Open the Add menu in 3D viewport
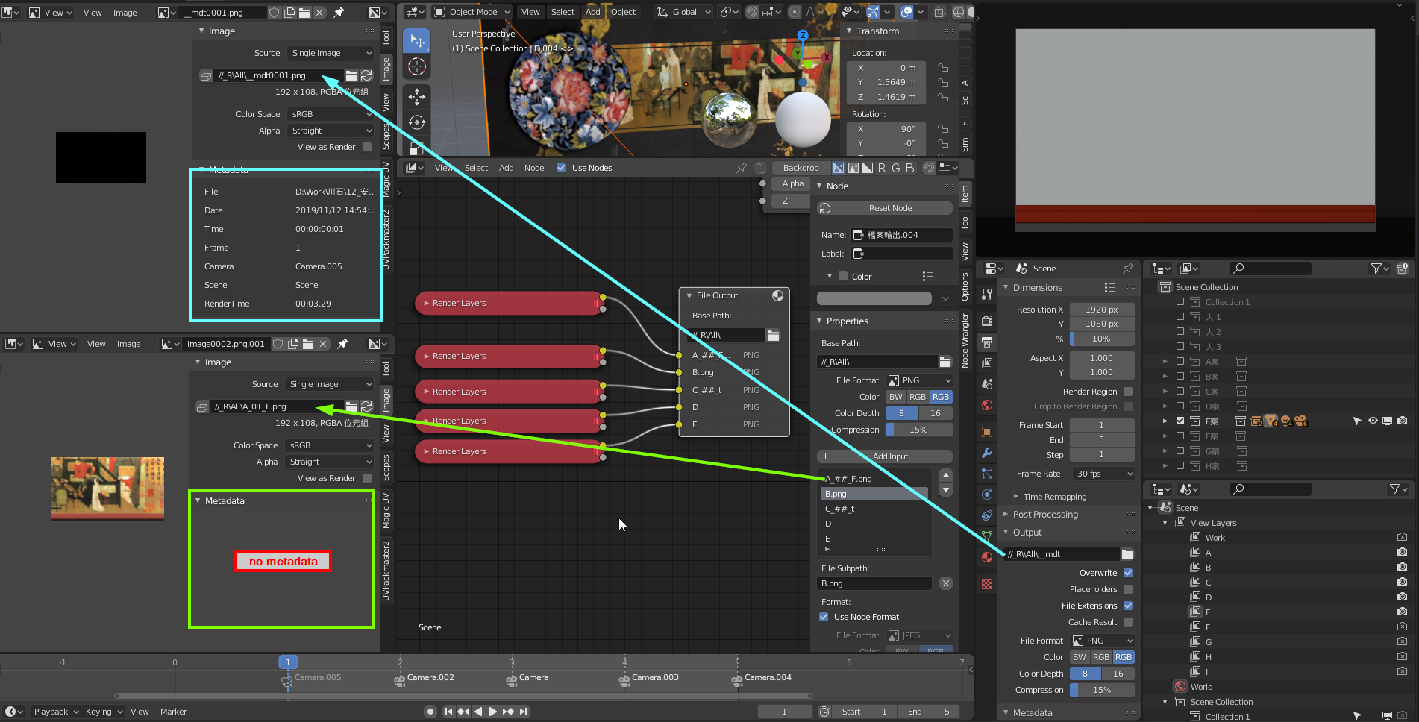 [x=593, y=12]
